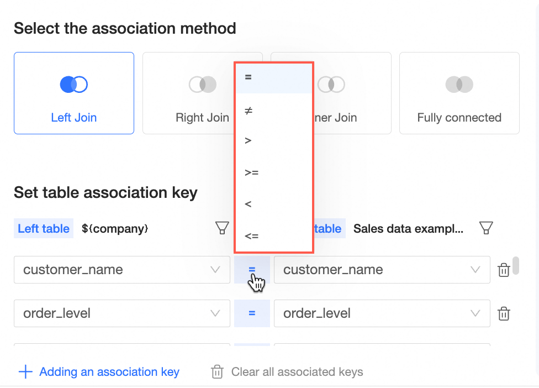This screenshot has height=388, width=539.
Task: Click the Fully connected Venn diagram icon
Action: [x=459, y=85]
